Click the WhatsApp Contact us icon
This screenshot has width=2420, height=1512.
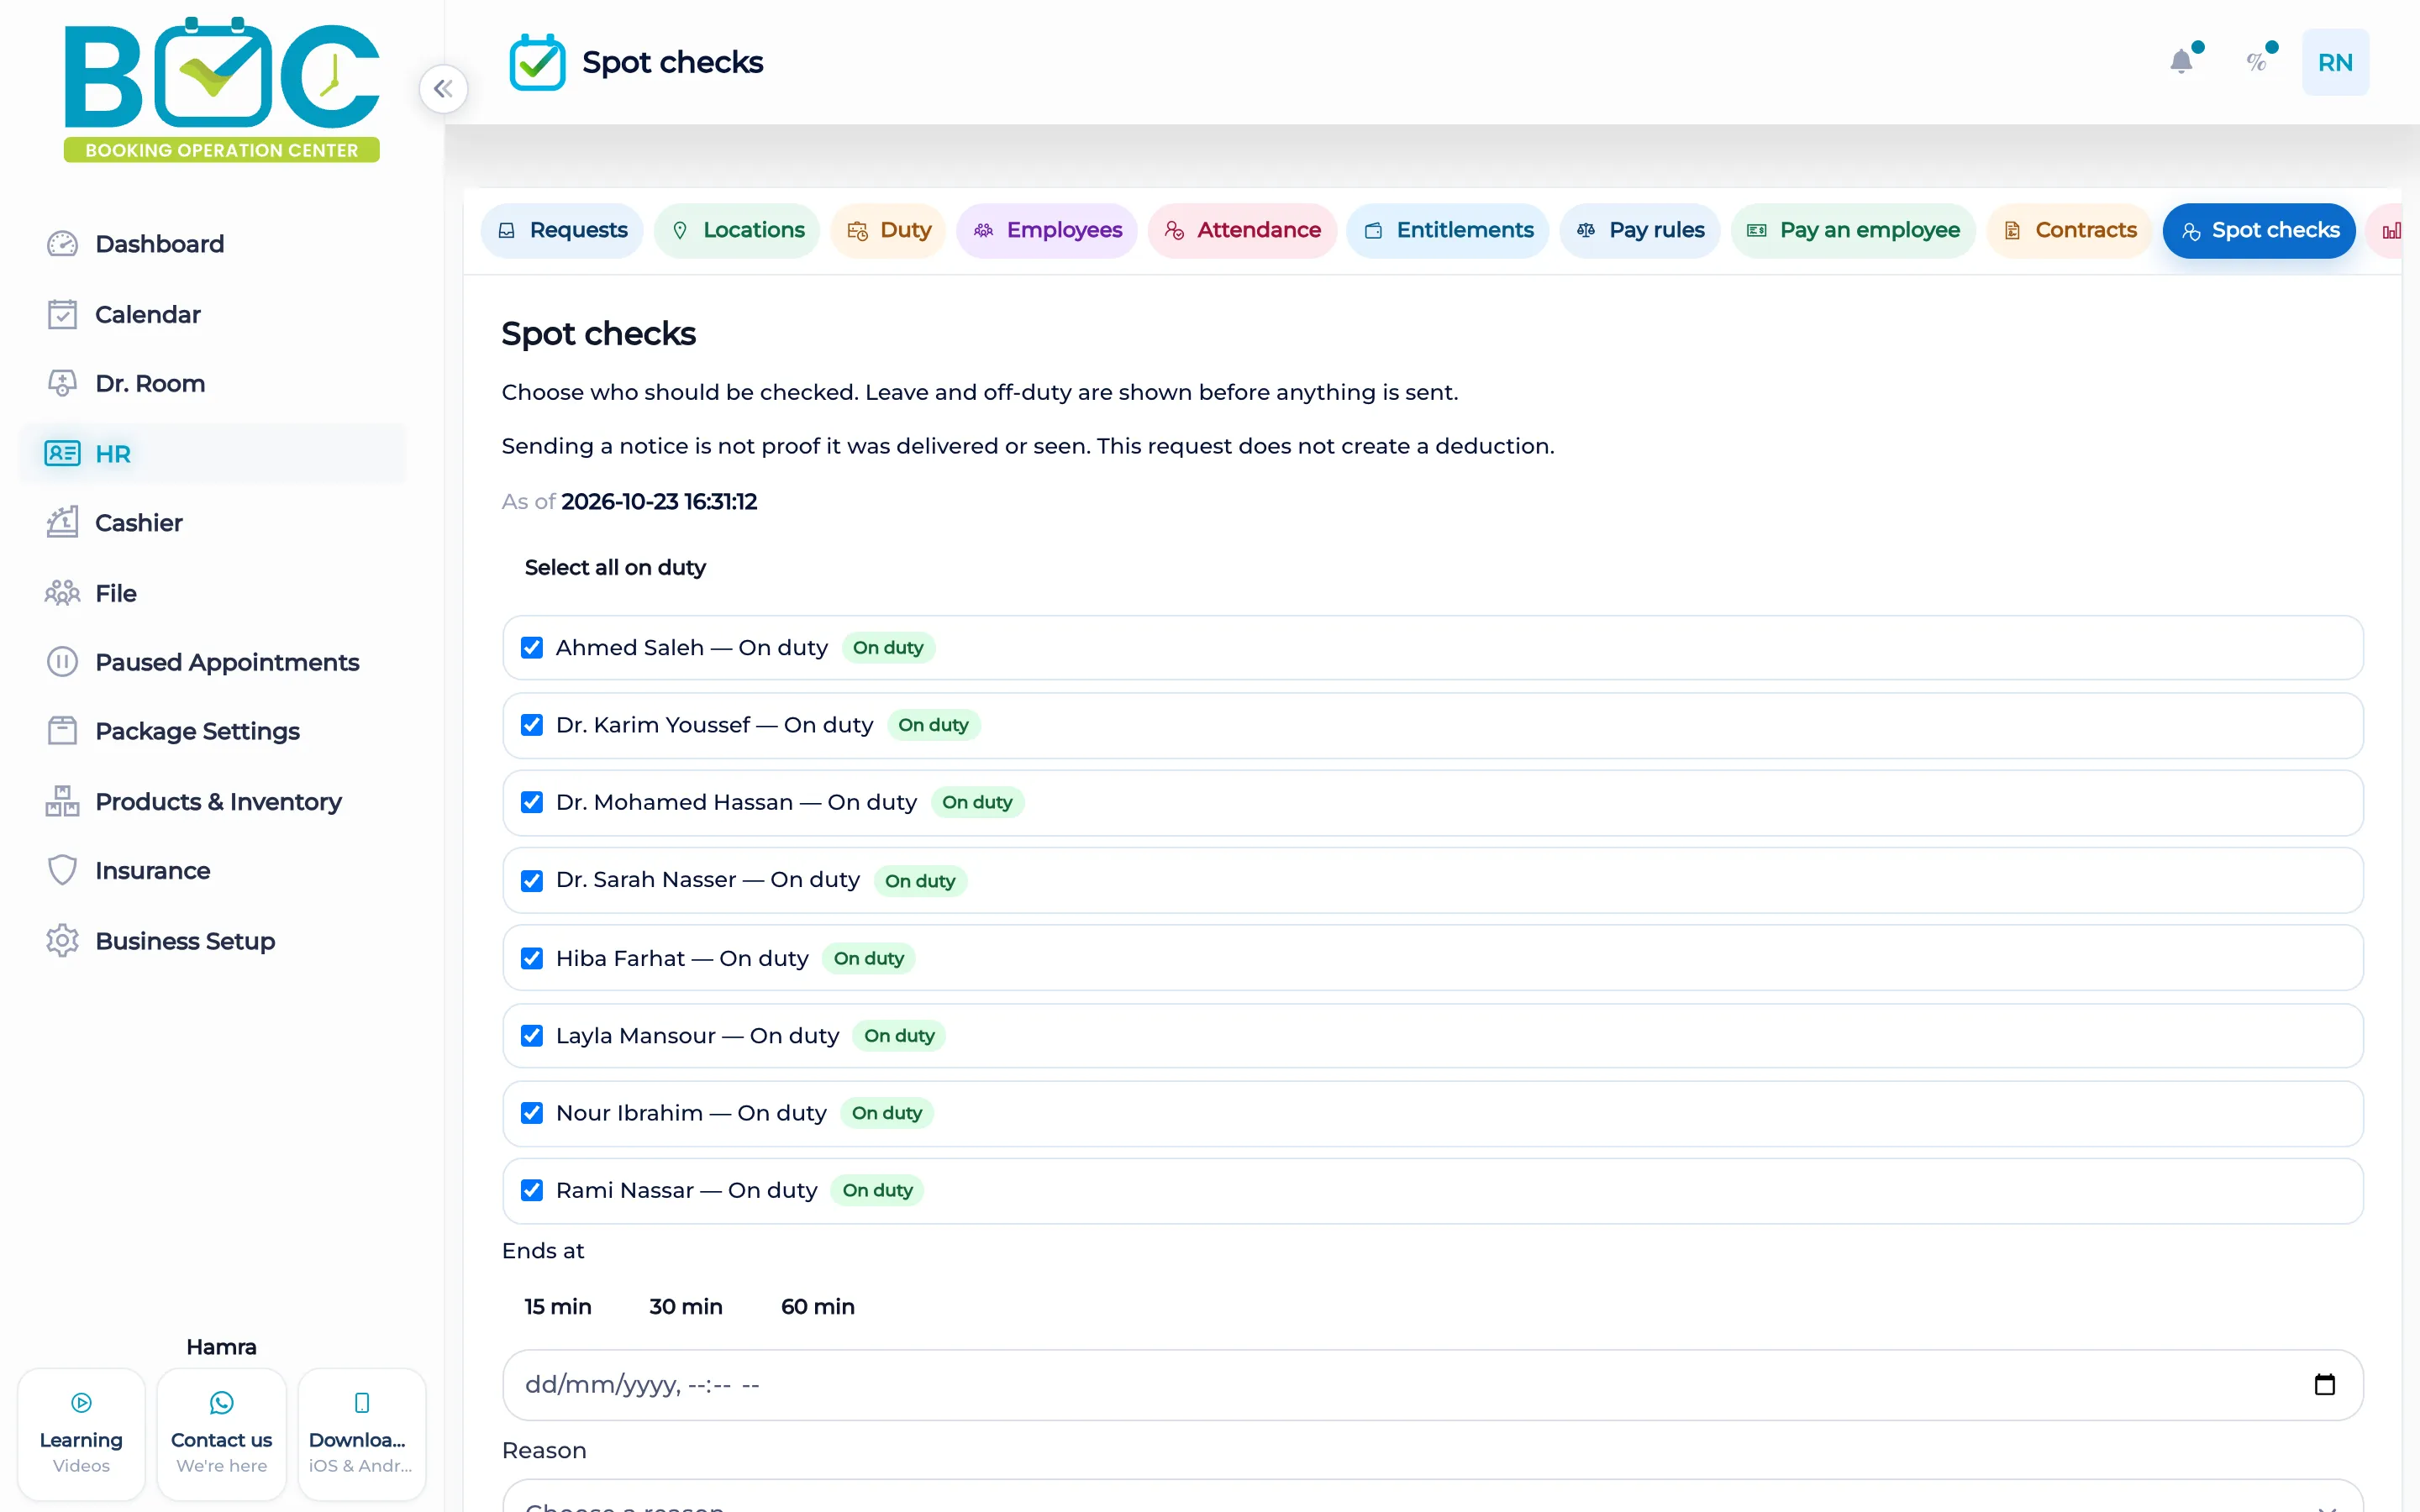click(221, 1402)
